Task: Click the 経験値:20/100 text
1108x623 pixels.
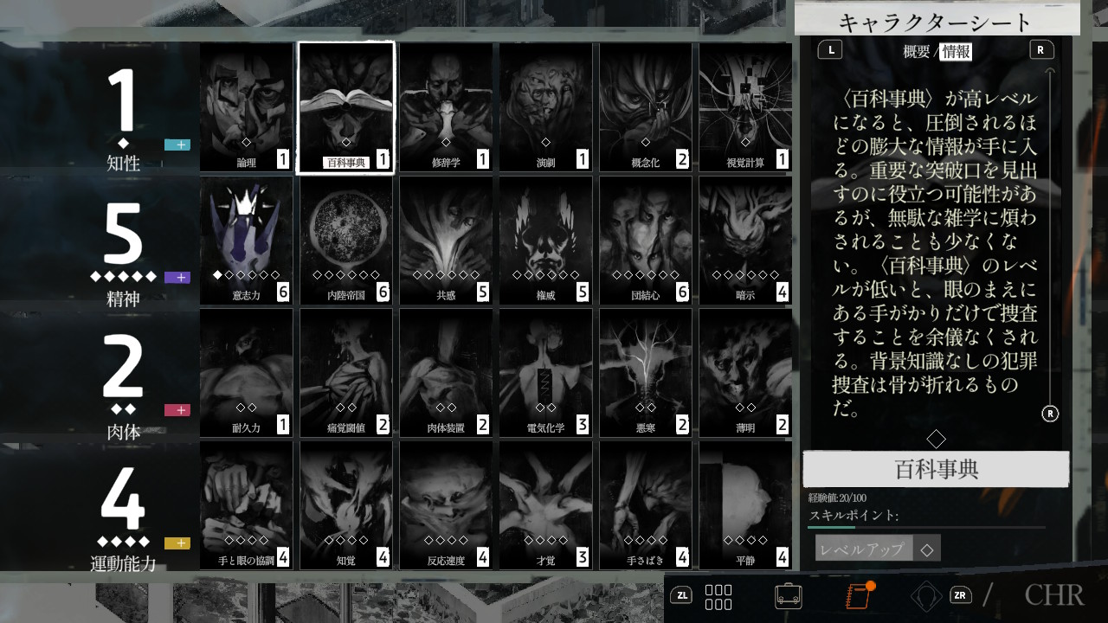Action: click(838, 498)
